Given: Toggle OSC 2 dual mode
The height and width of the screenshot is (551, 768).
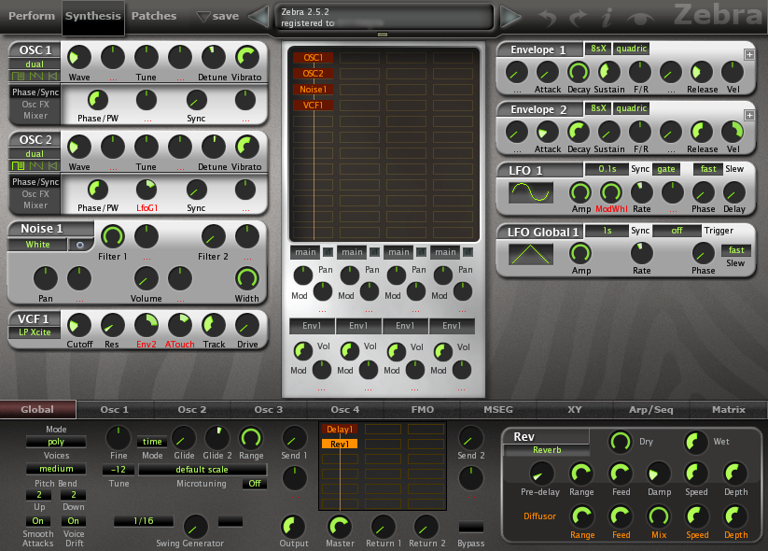Looking at the screenshot, I should [35, 154].
